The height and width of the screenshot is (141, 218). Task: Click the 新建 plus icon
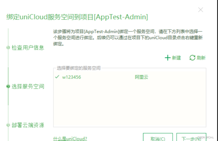coord(168,58)
